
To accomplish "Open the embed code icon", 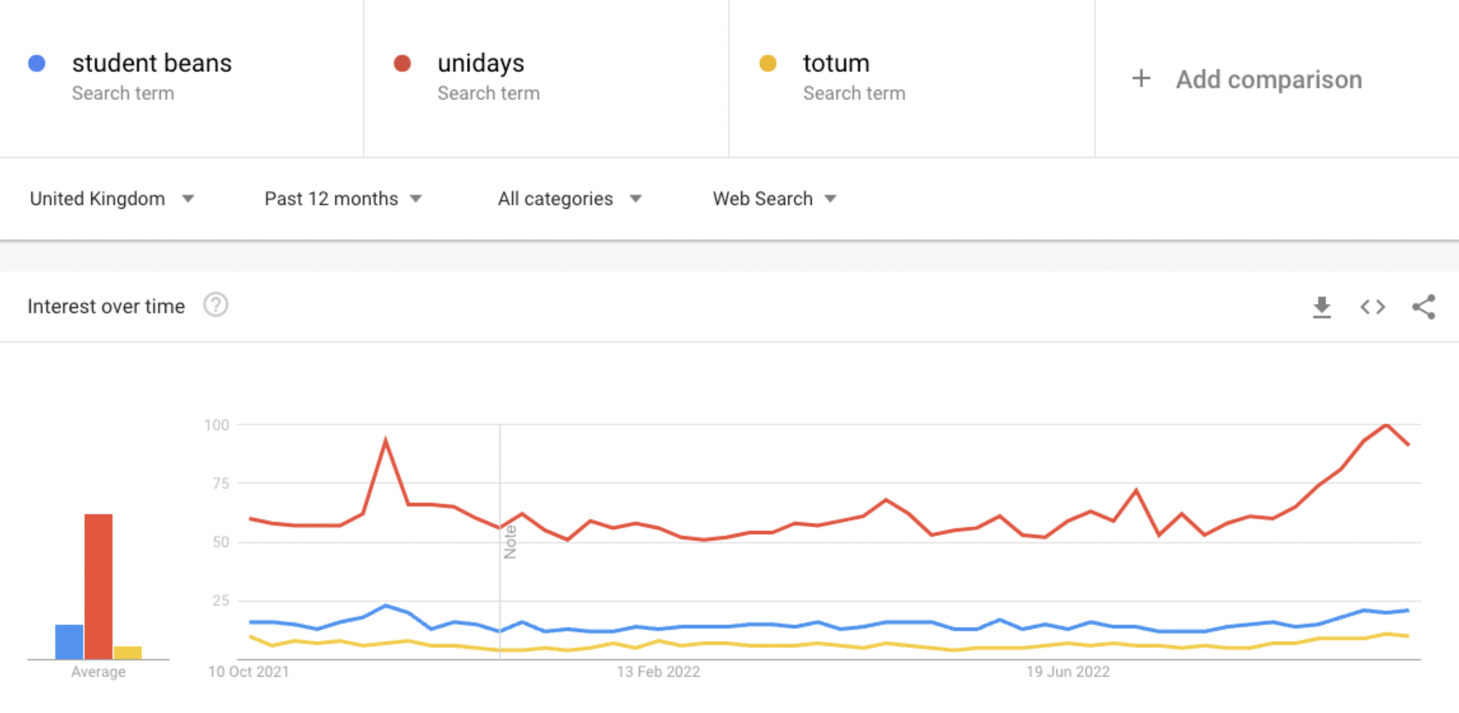I will [1372, 307].
